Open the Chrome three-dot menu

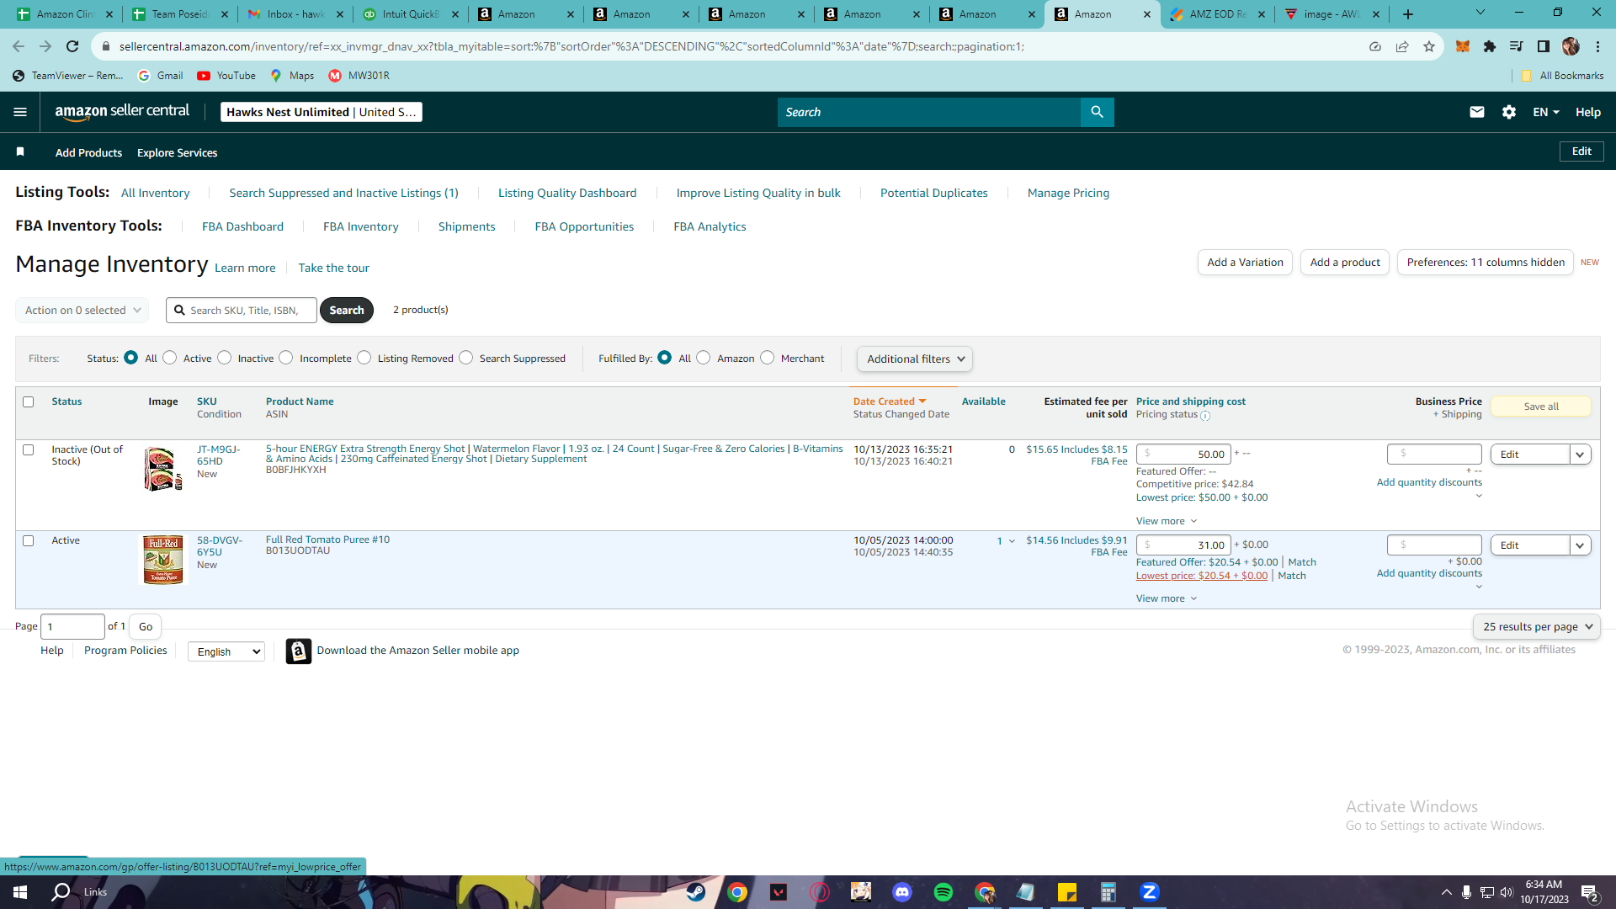[x=1597, y=46]
